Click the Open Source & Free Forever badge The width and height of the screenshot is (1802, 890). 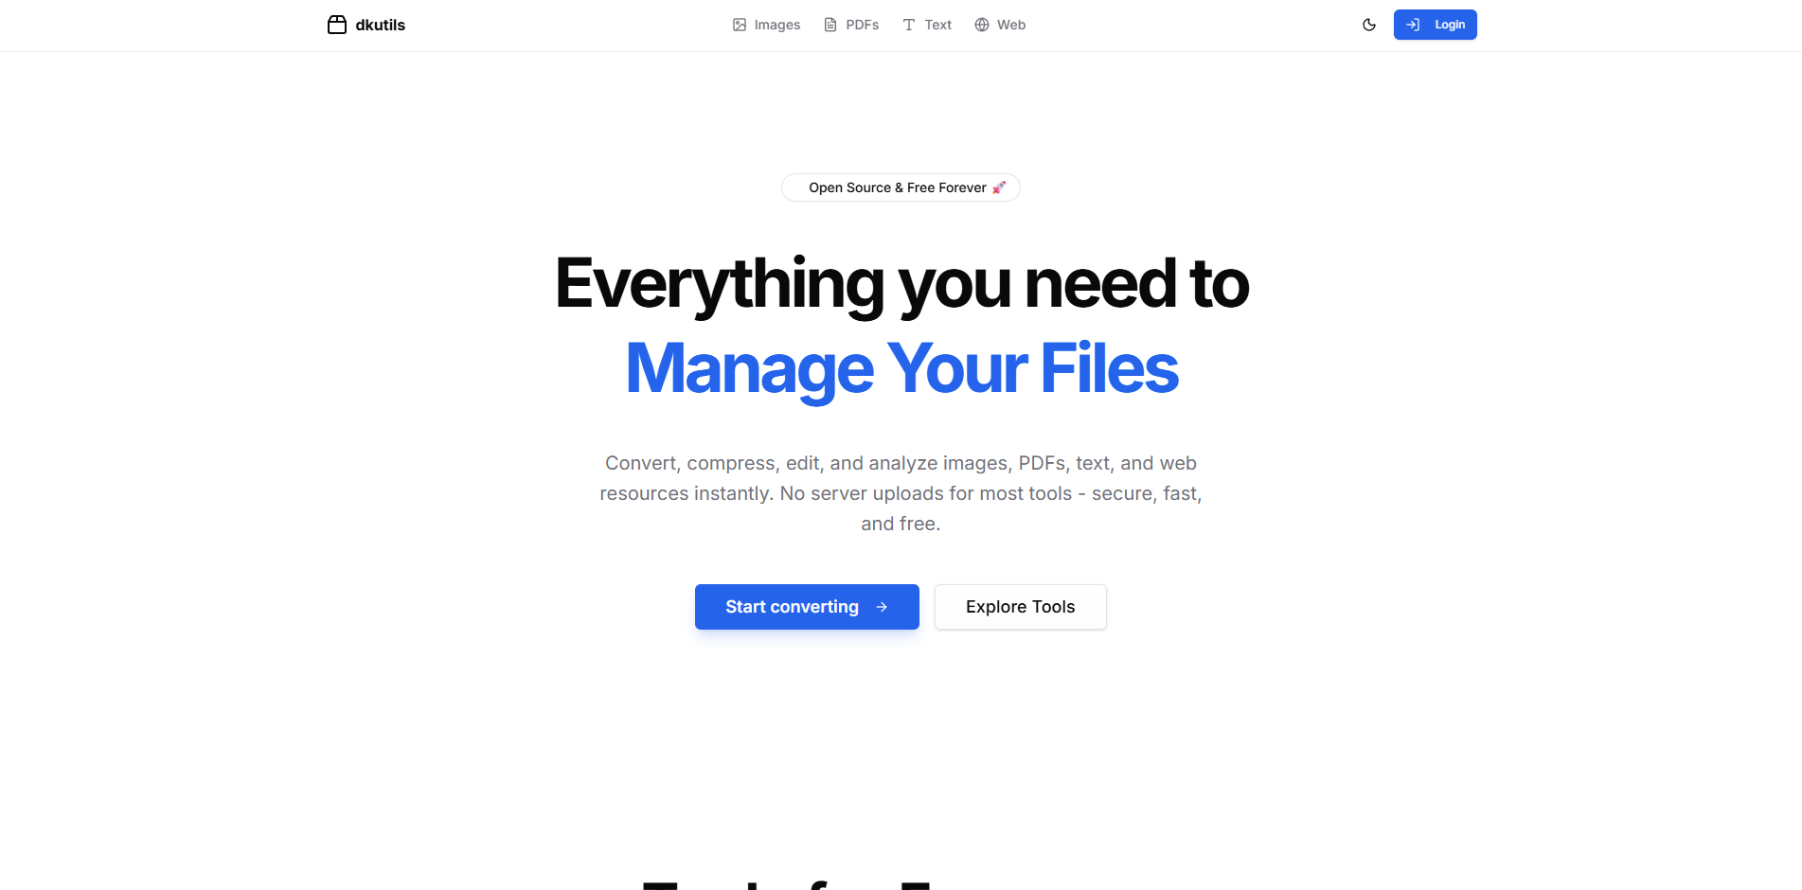pyautogui.click(x=896, y=187)
